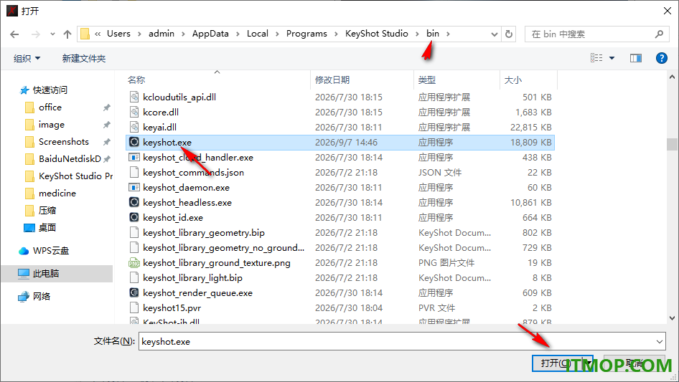The width and height of the screenshot is (679, 382).
Task: Open the view options dropdown arrow
Action: tap(612, 58)
